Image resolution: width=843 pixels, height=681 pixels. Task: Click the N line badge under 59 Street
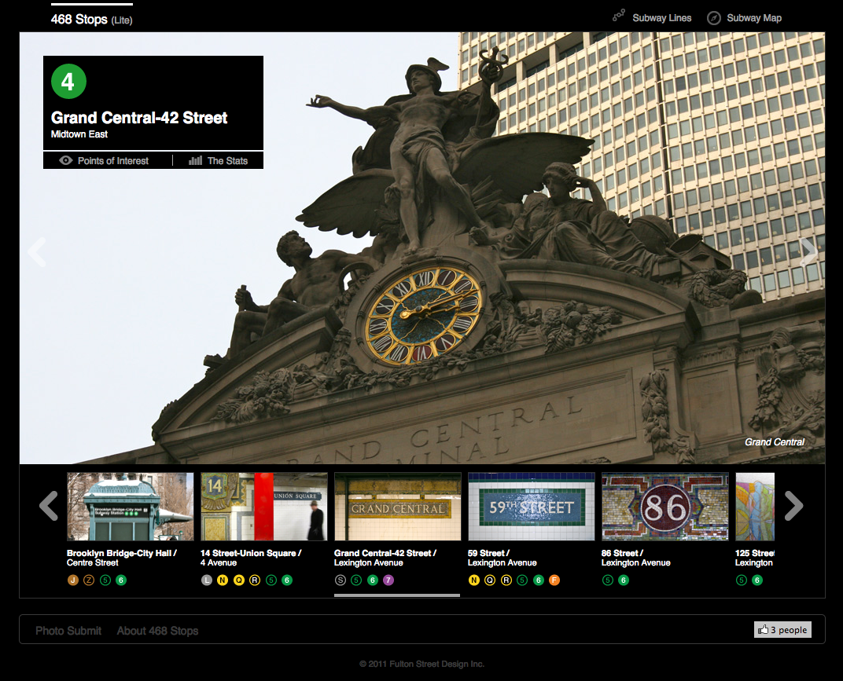pyautogui.click(x=474, y=580)
